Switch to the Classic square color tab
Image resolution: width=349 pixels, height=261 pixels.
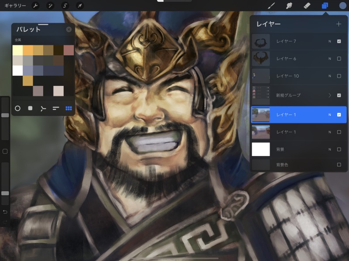click(30, 108)
